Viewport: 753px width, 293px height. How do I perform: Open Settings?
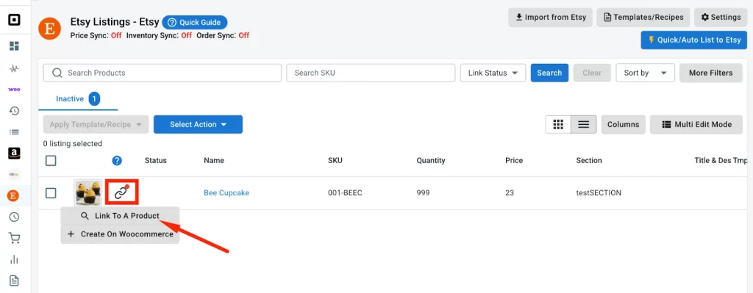[x=721, y=18]
